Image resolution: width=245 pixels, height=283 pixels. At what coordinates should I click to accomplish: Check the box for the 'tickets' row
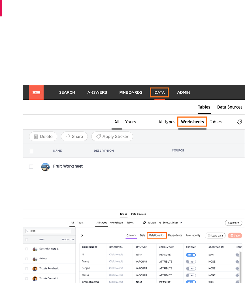tap(27, 259)
